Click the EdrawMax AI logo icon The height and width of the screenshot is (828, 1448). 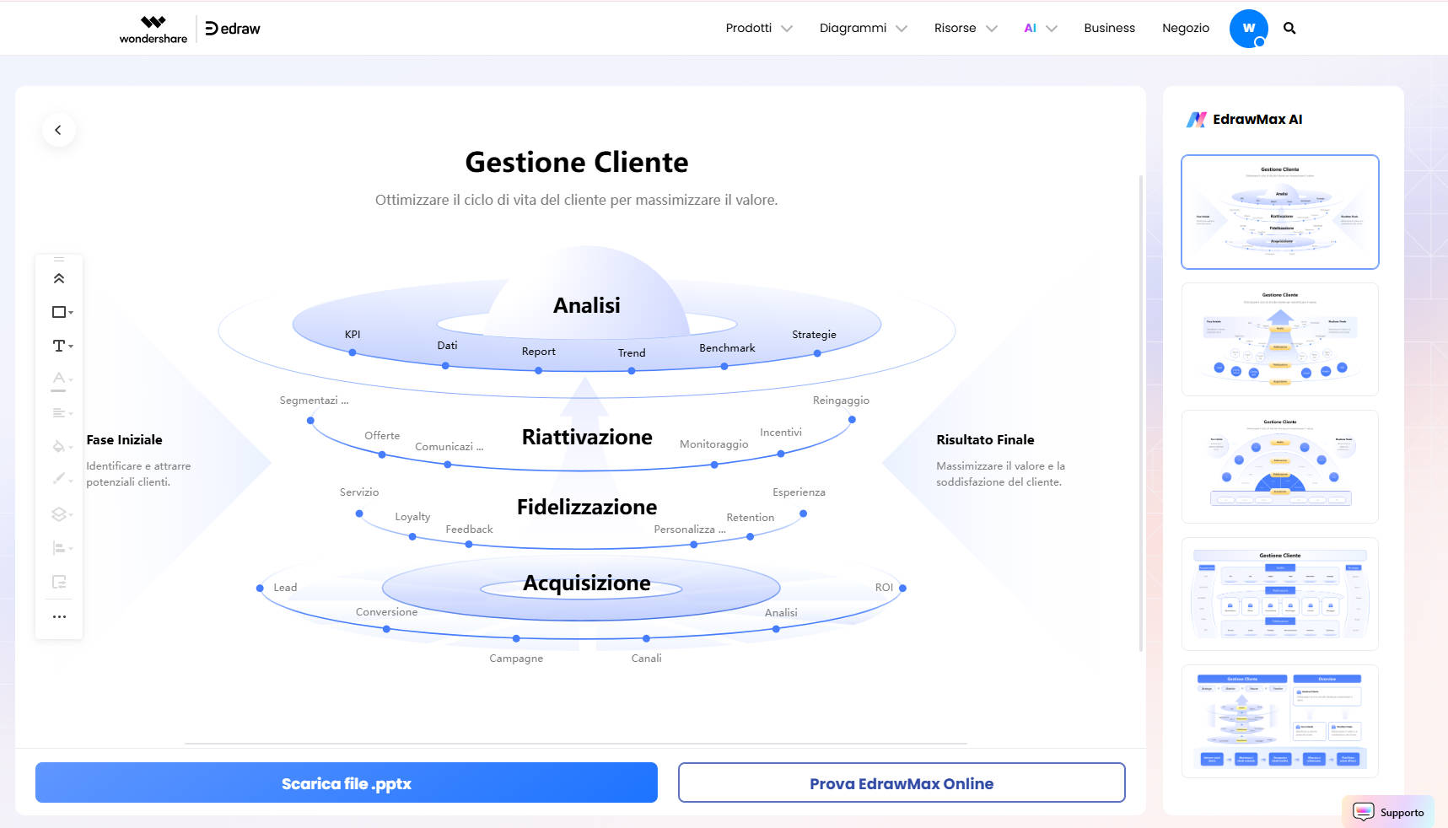(x=1196, y=120)
